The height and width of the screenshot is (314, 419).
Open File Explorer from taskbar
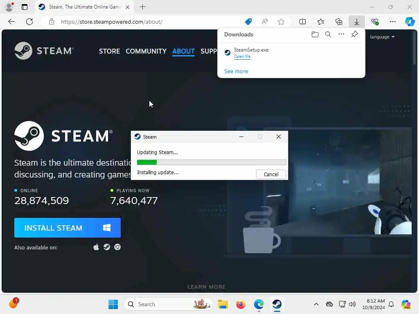click(223, 304)
